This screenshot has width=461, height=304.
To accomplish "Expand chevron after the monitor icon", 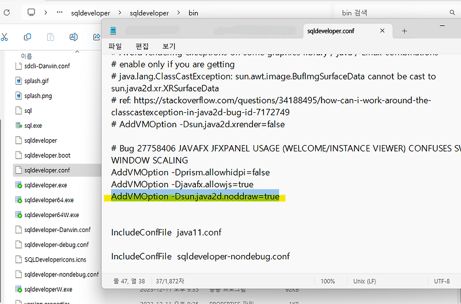I will pos(46,13).
